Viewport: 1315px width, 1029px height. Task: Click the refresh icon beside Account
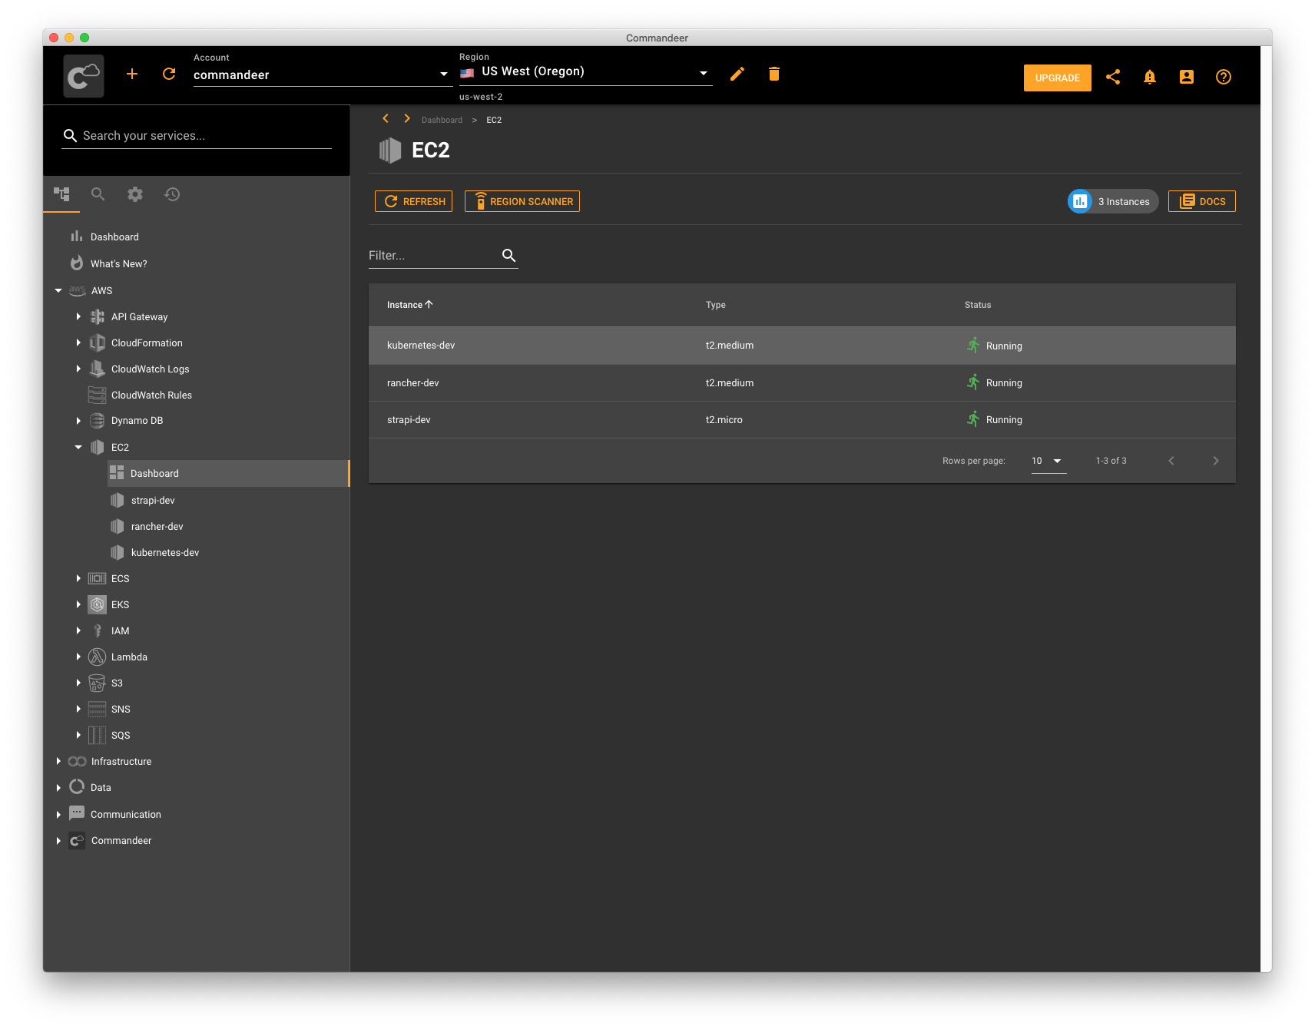(169, 74)
